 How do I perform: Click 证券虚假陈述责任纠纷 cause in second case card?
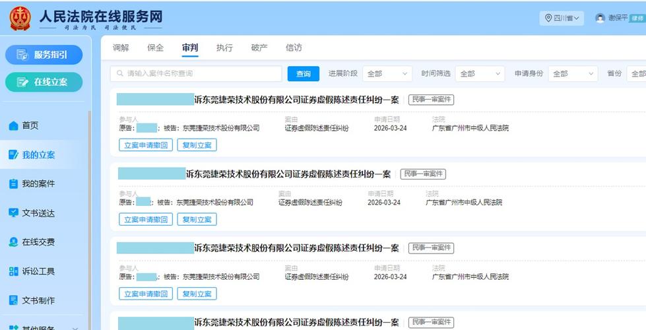(310, 202)
